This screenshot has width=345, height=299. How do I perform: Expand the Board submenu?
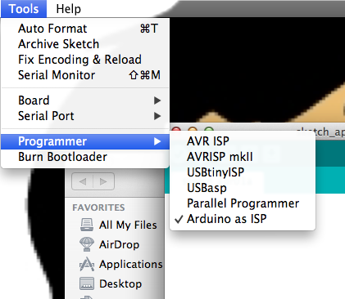[x=85, y=100]
